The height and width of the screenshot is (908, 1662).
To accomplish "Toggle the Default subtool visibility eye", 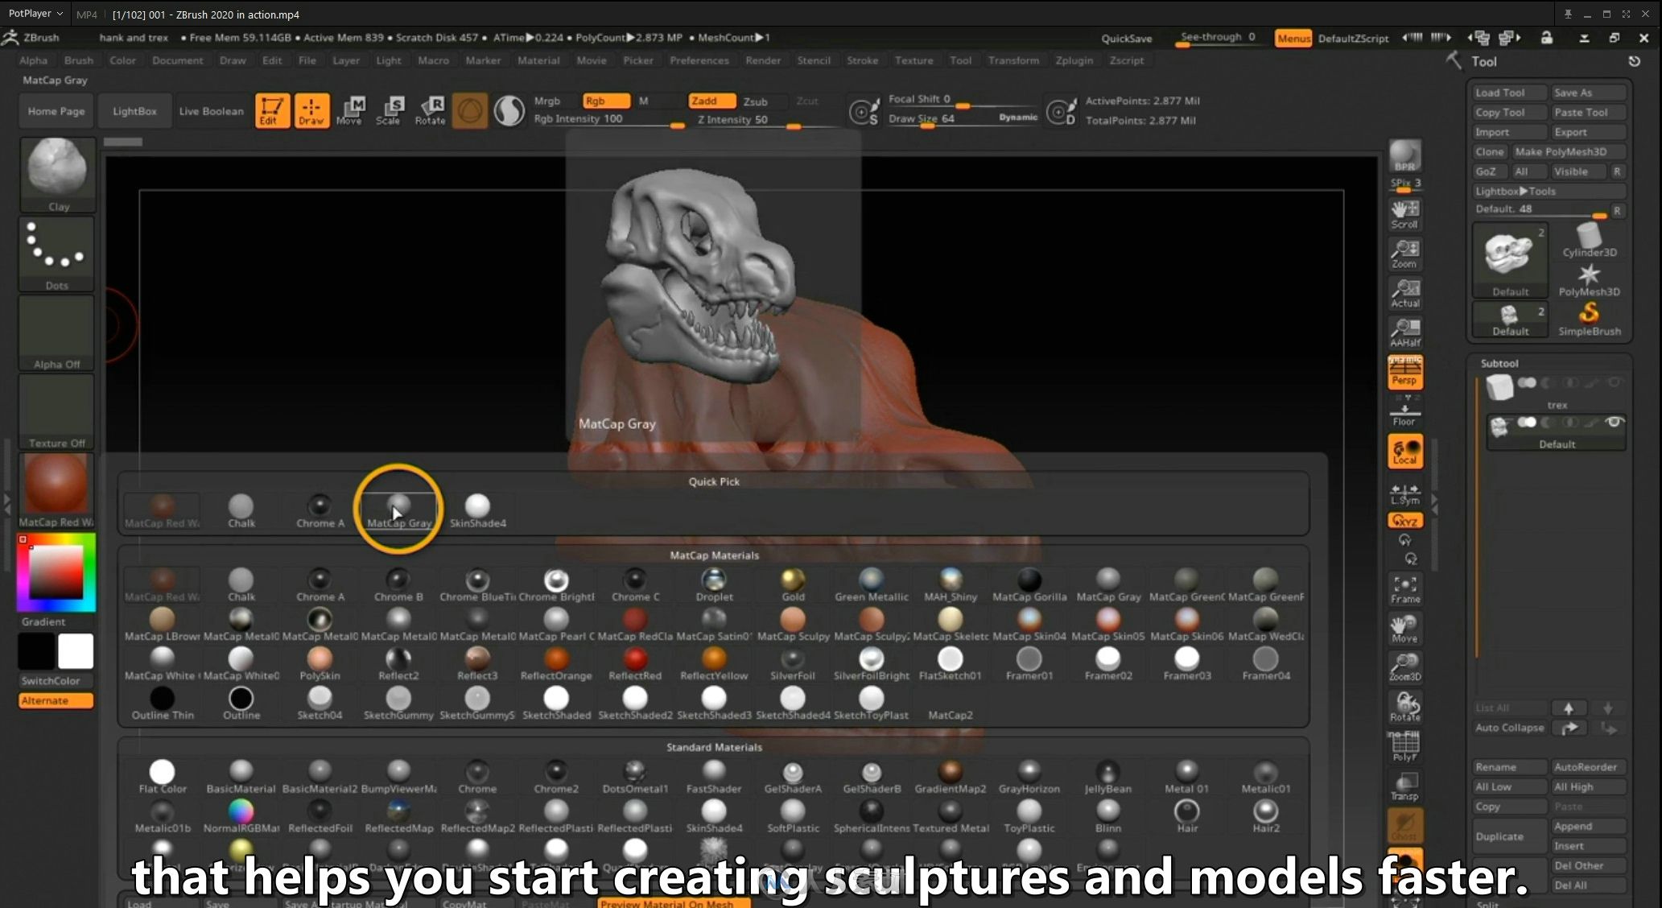I will (1614, 422).
